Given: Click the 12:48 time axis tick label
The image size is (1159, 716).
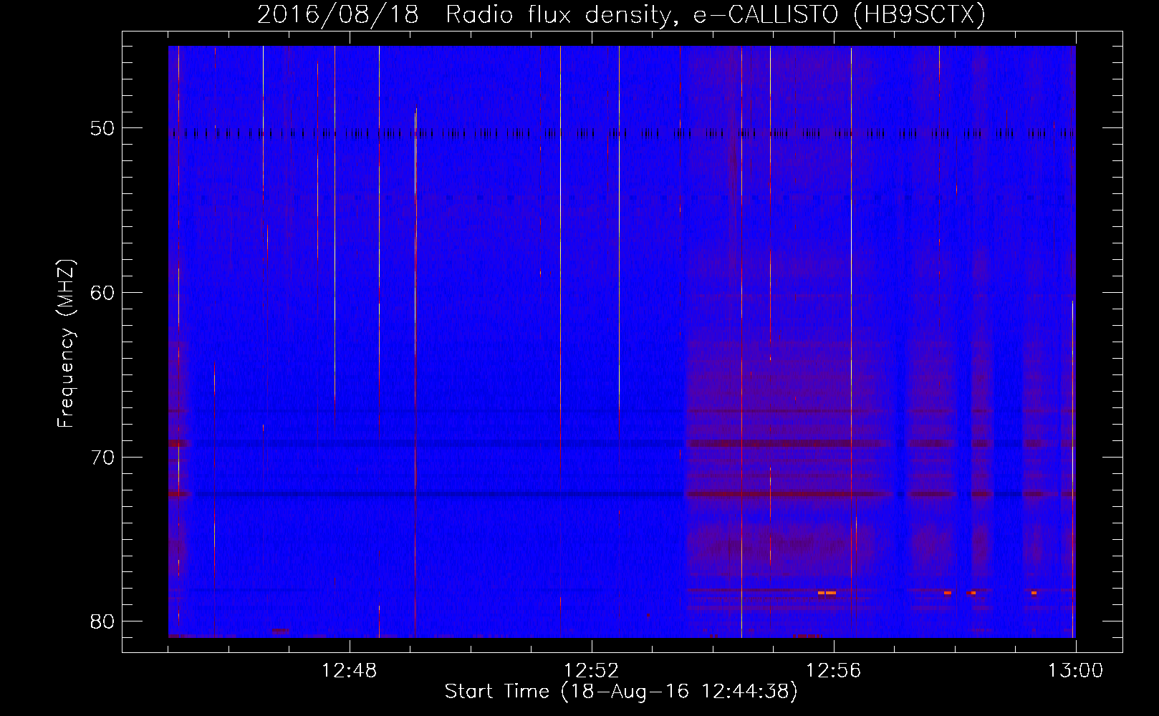Looking at the screenshot, I should click(x=349, y=671).
